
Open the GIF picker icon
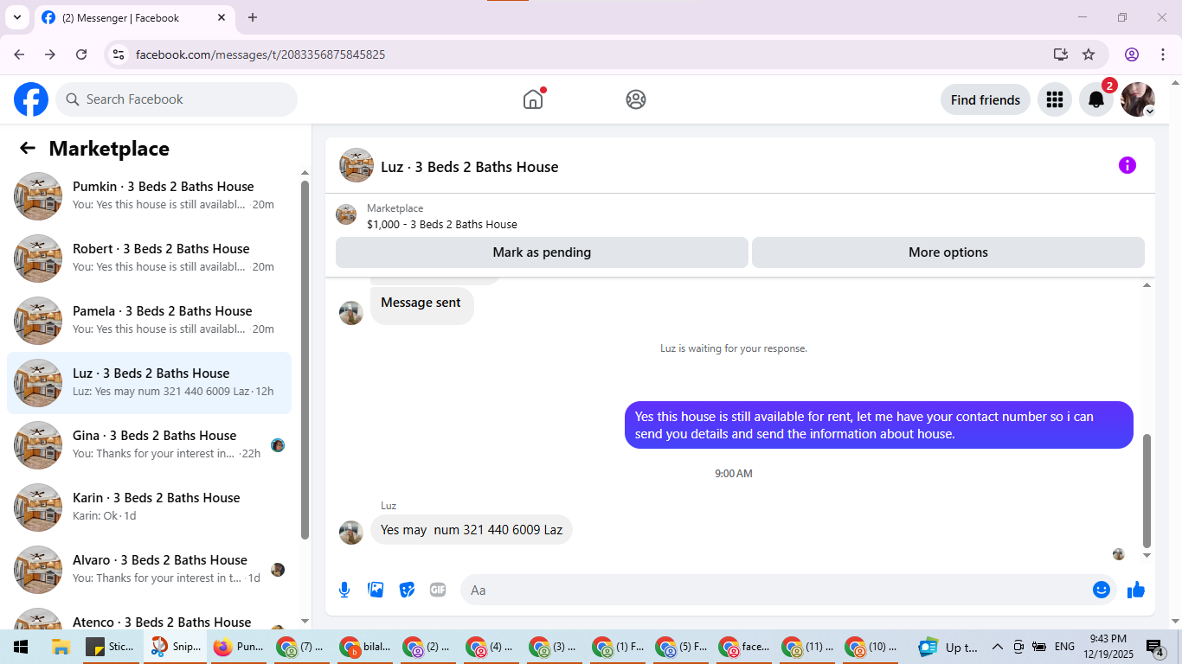[x=438, y=590]
